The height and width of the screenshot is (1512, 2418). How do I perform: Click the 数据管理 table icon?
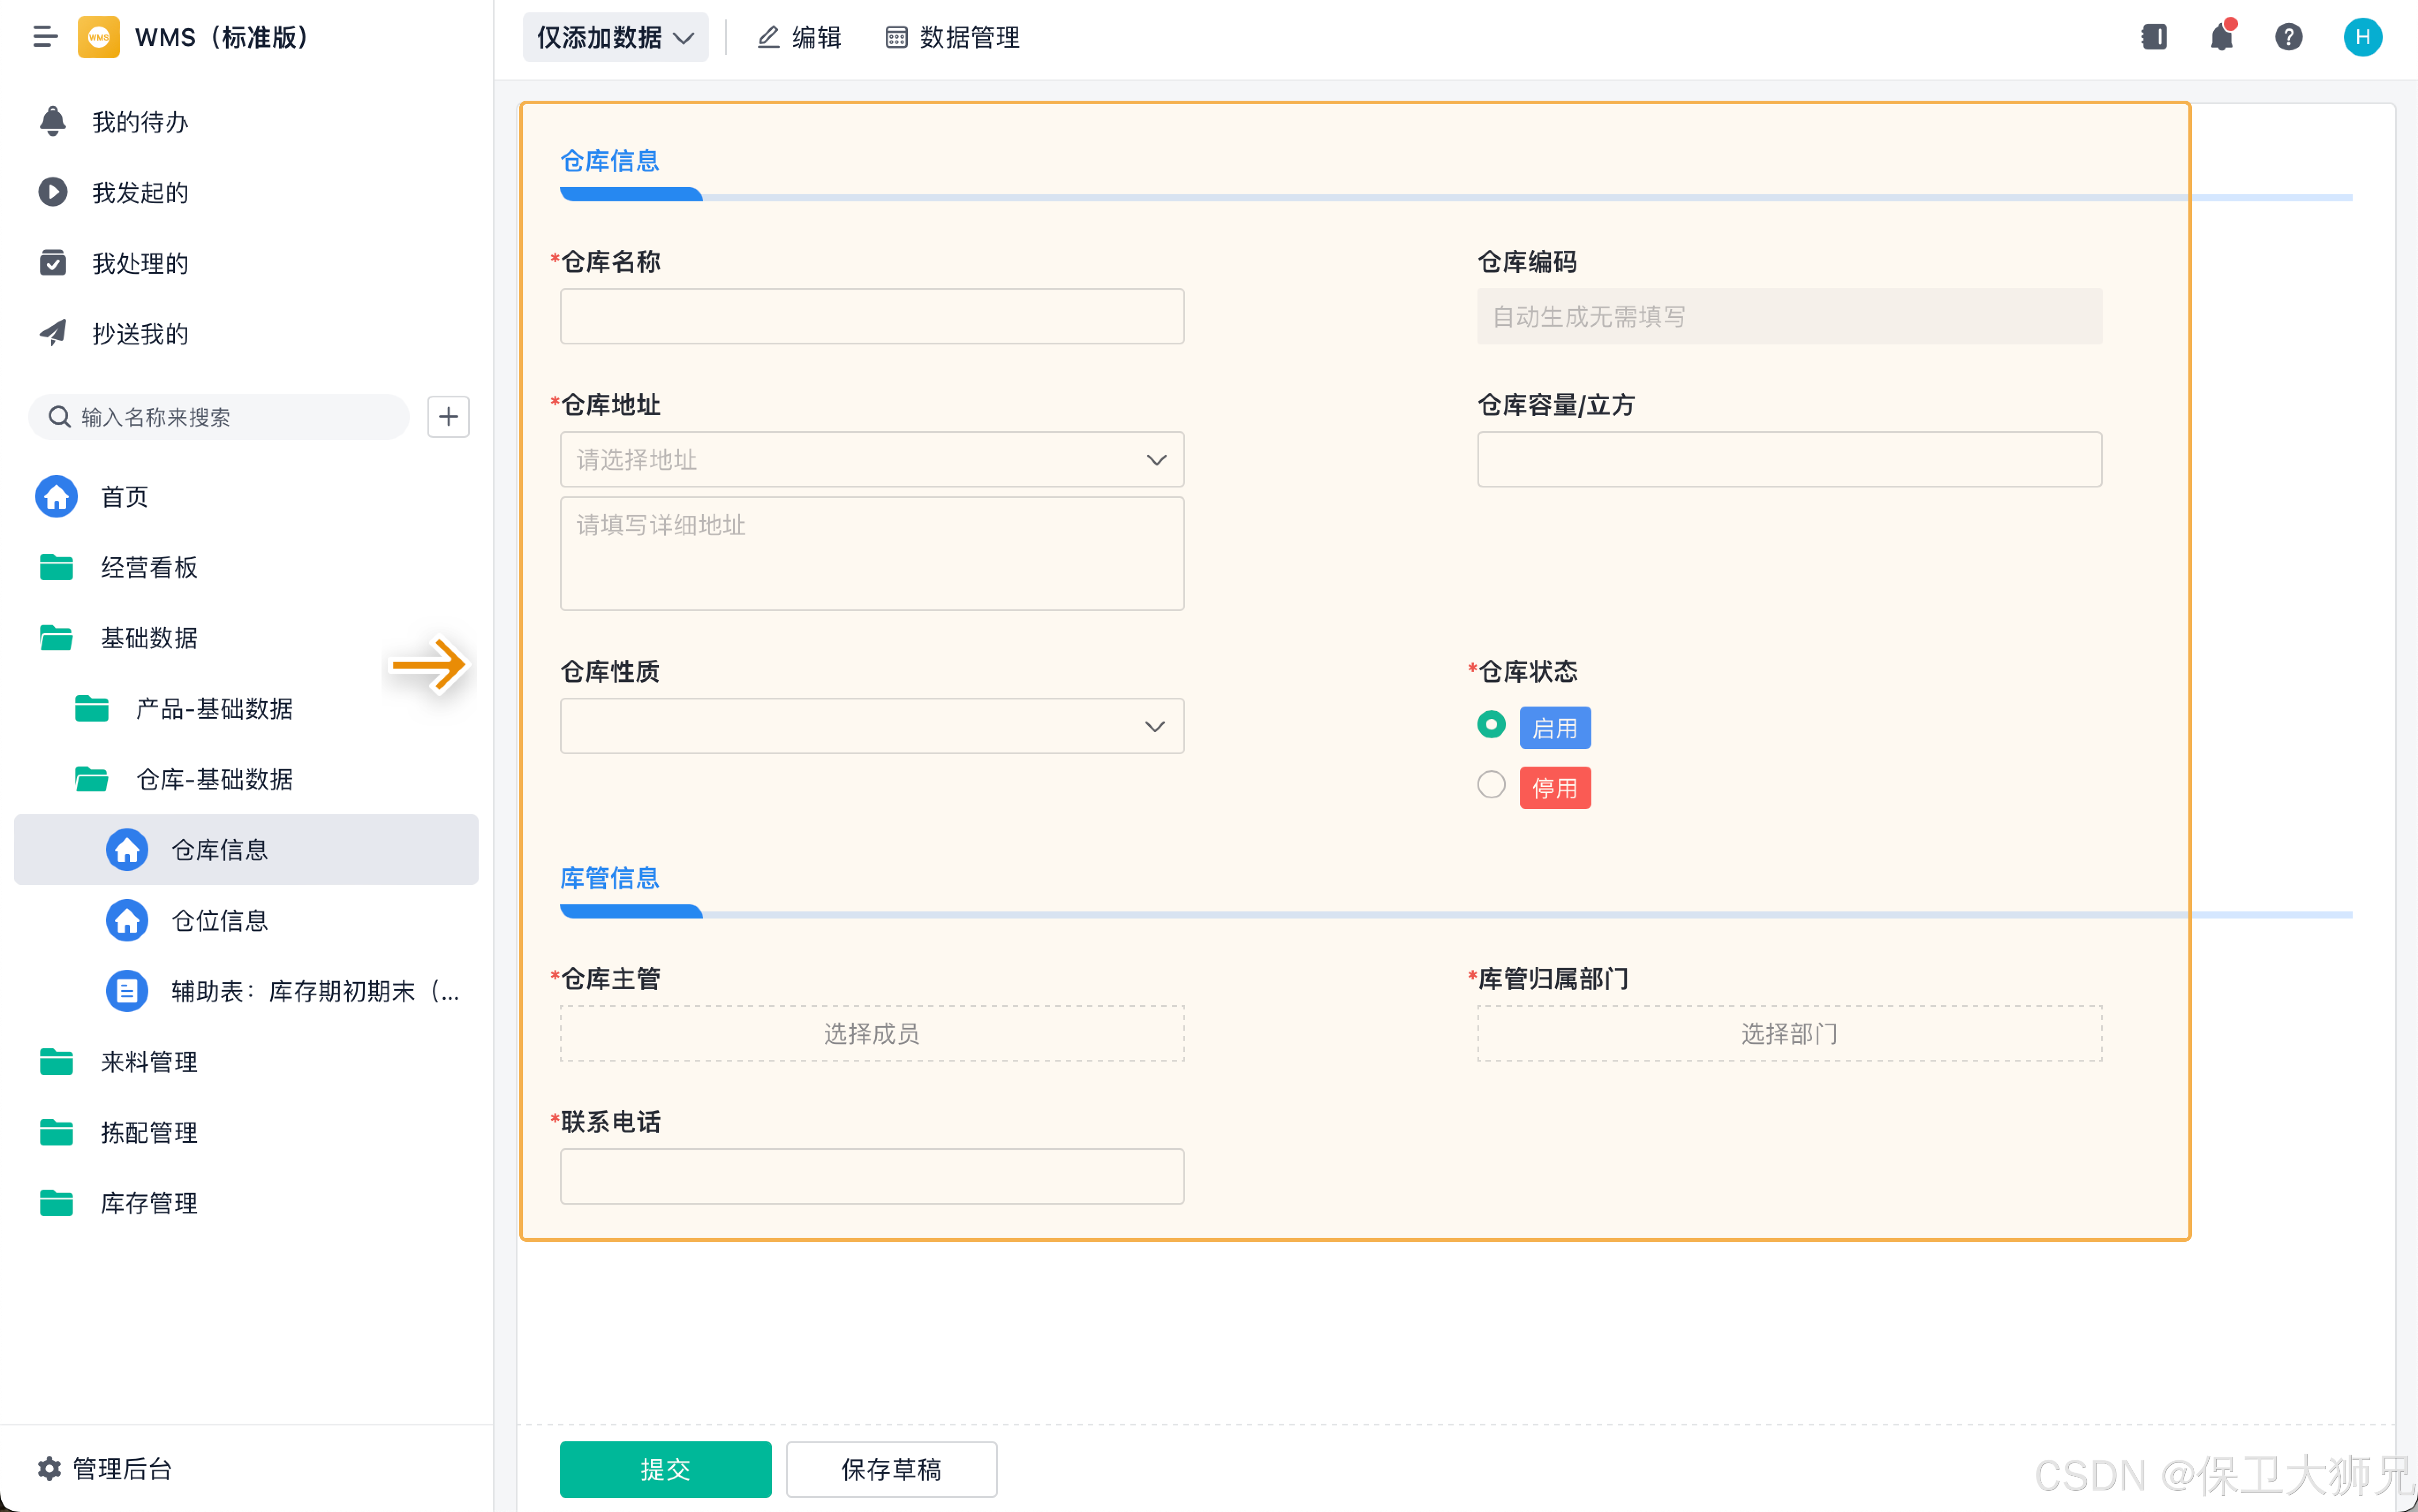pos(896,37)
